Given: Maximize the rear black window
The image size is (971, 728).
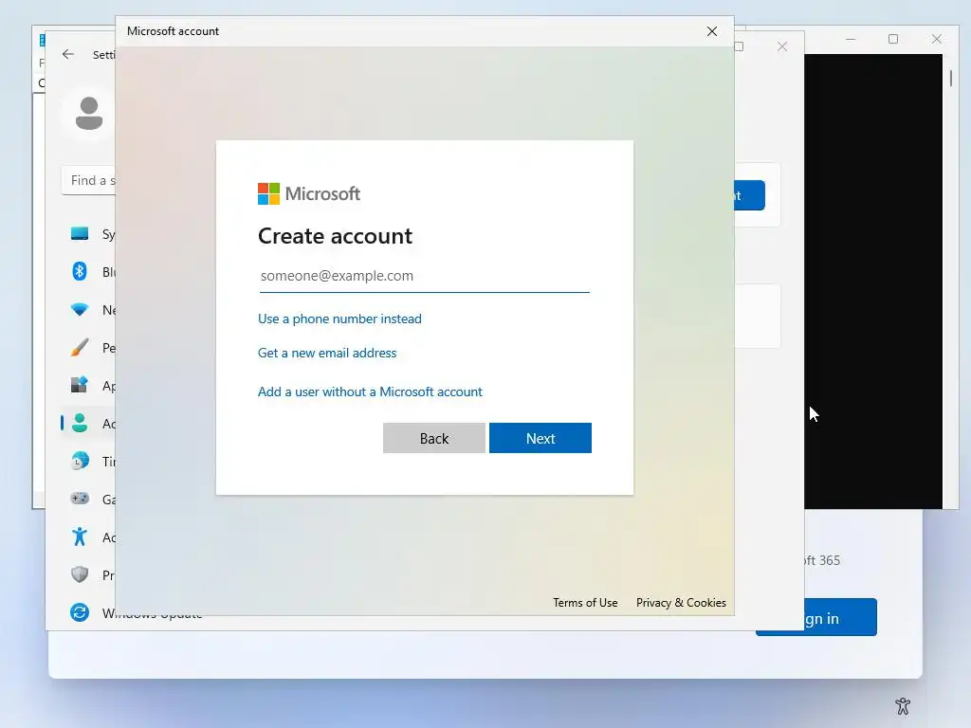Looking at the screenshot, I should (893, 39).
